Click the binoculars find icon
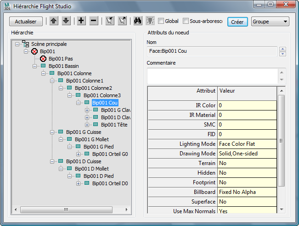The height and width of the screenshot is (226, 299). pos(137,21)
